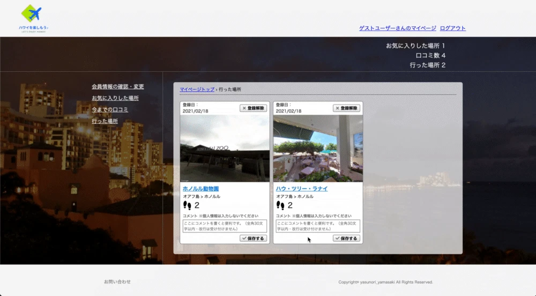Focus comment field on Hau Tree Lanai card
Screen dimensions: 536x296
318,226
